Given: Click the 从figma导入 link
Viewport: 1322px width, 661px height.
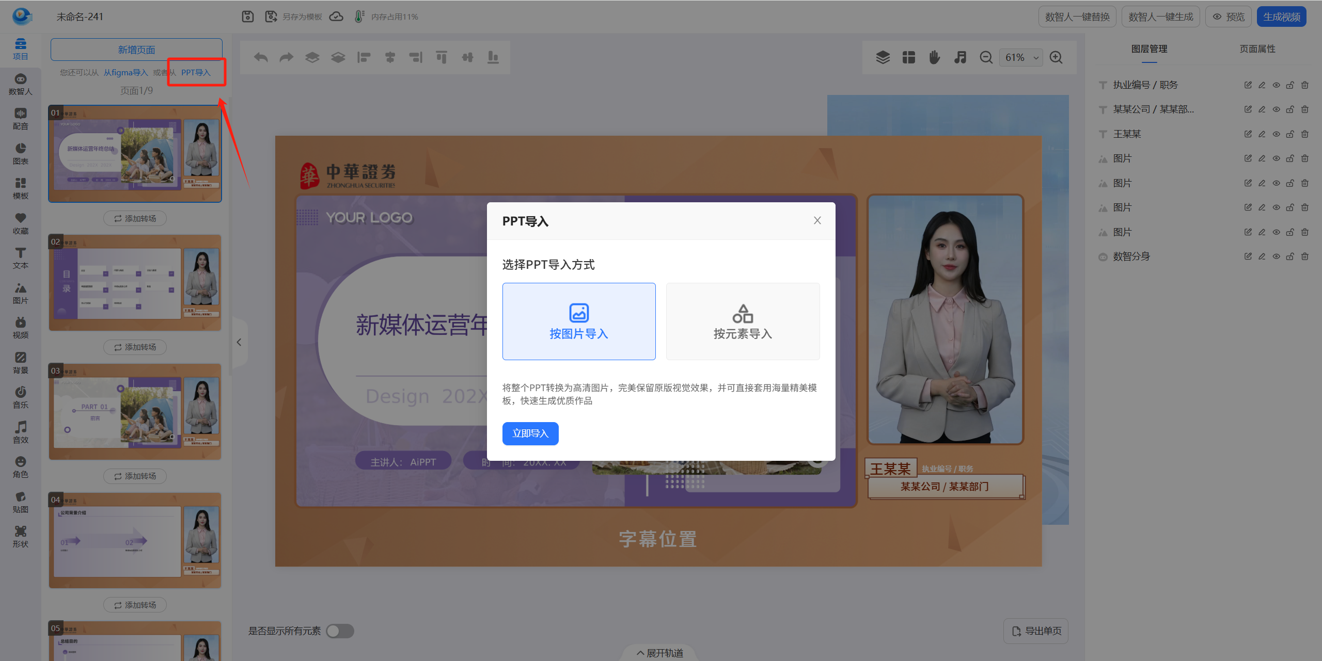Looking at the screenshot, I should (125, 73).
